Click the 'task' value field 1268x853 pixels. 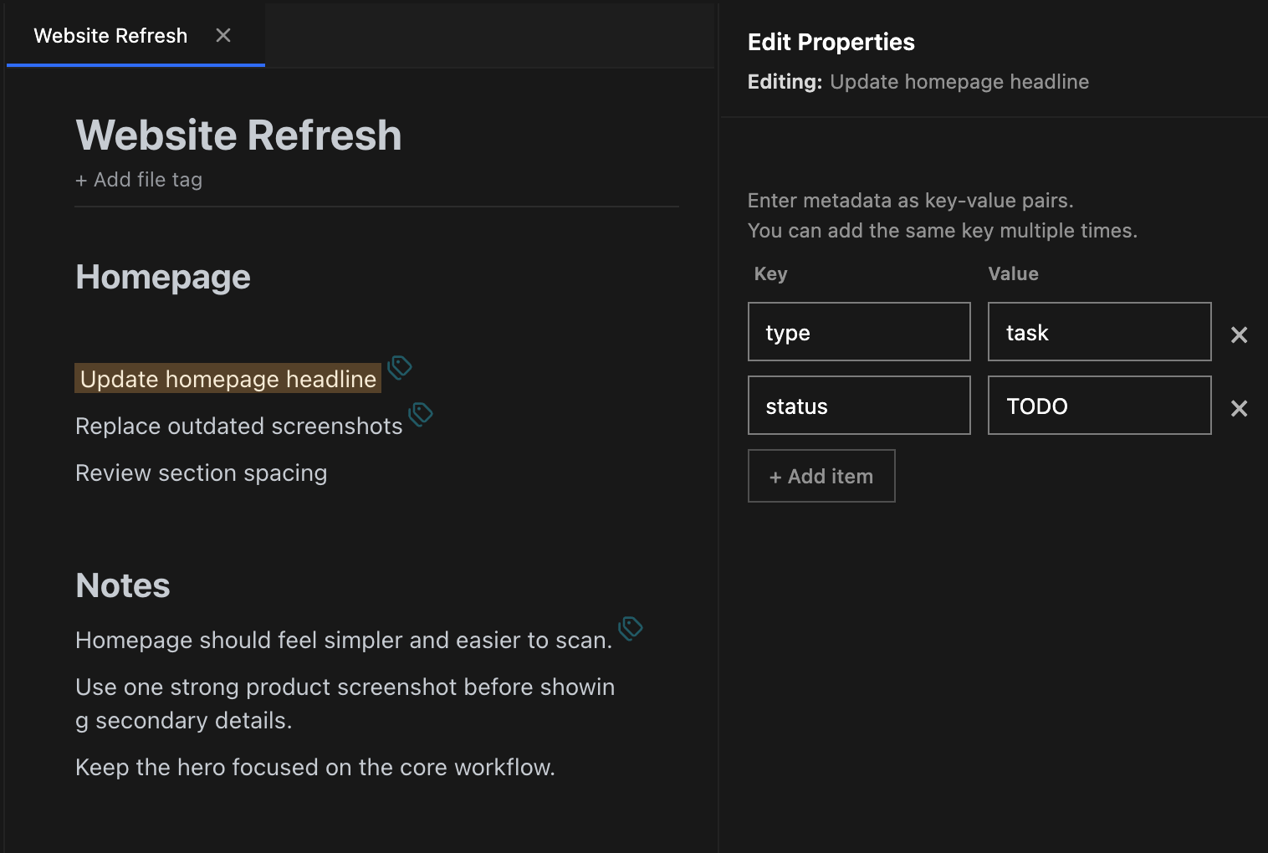[x=1098, y=331]
